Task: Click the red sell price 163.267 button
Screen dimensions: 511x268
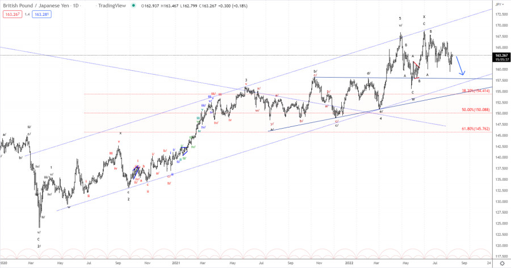Action: click(12, 14)
